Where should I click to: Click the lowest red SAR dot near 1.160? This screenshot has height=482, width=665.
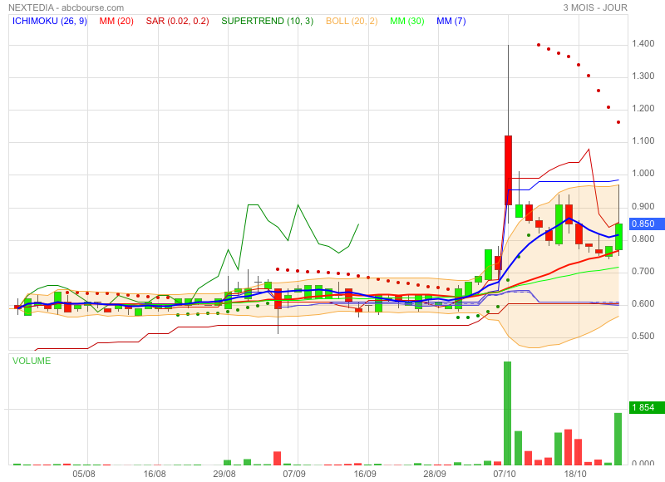point(618,122)
